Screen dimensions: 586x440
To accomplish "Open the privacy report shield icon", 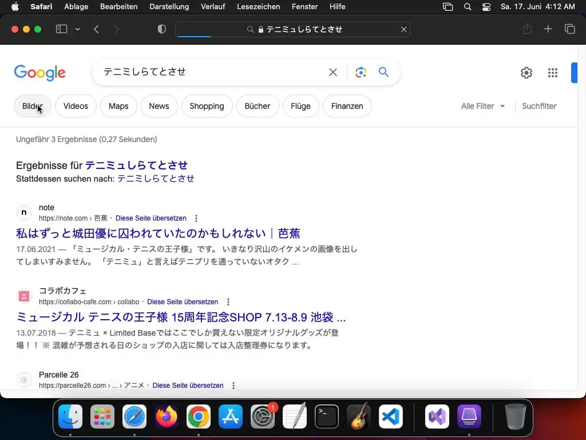I will [162, 29].
